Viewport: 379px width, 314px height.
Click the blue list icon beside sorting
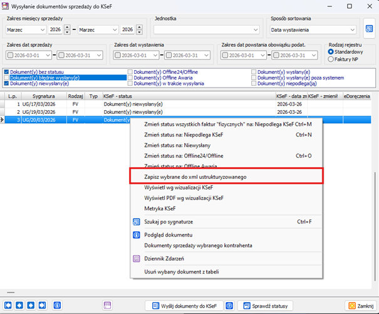[x=370, y=28]
